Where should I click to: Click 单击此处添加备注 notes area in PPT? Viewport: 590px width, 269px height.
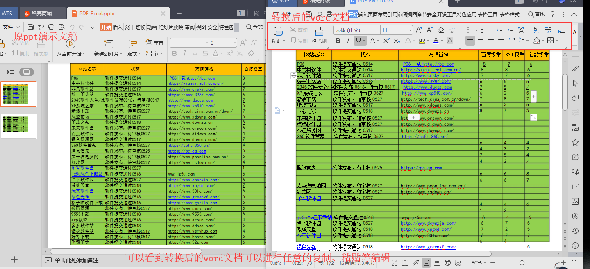(x=77, y=260)
